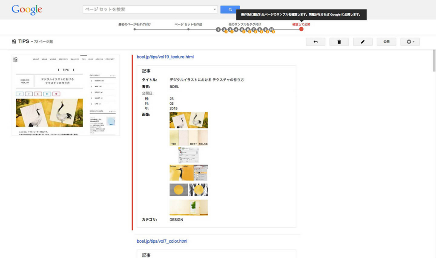Select the ページ セットを作成 step
Image resolution: width=436 pixels, height=258 pixels.
pos(188,24)
